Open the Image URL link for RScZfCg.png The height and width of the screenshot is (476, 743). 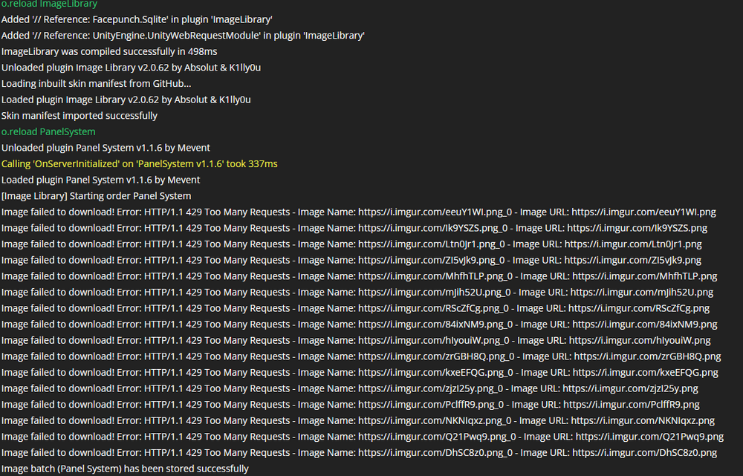coord(637,308)
